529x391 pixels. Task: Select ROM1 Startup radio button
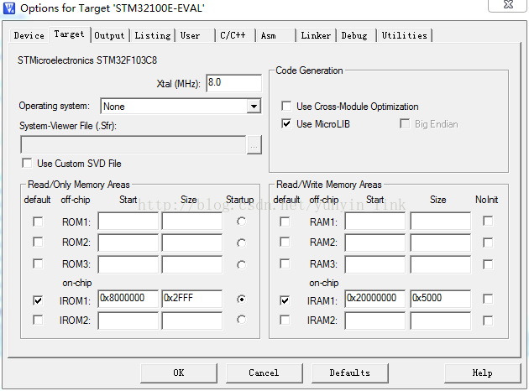tap(241, 222)
